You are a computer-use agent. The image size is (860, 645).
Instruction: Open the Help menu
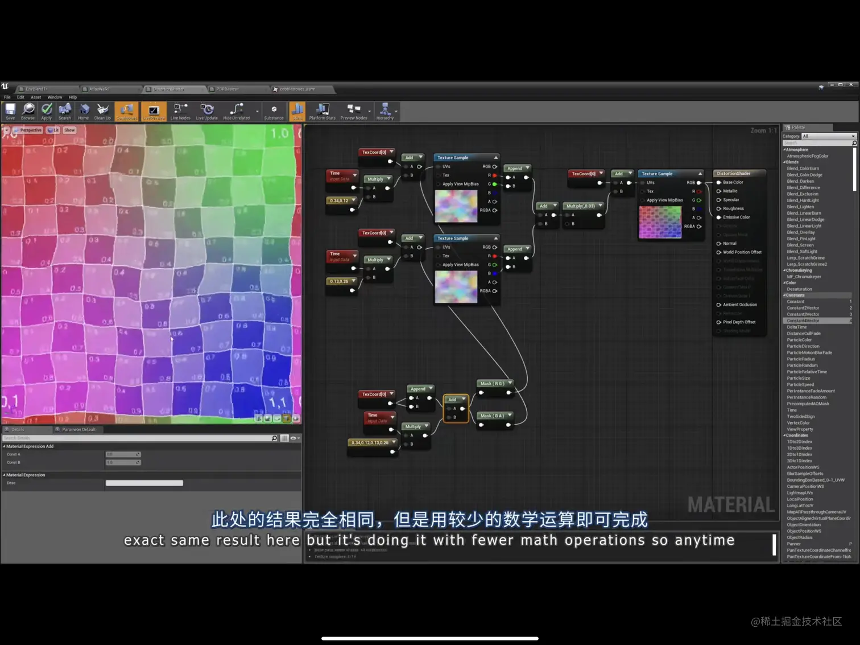tap(73, 97)
